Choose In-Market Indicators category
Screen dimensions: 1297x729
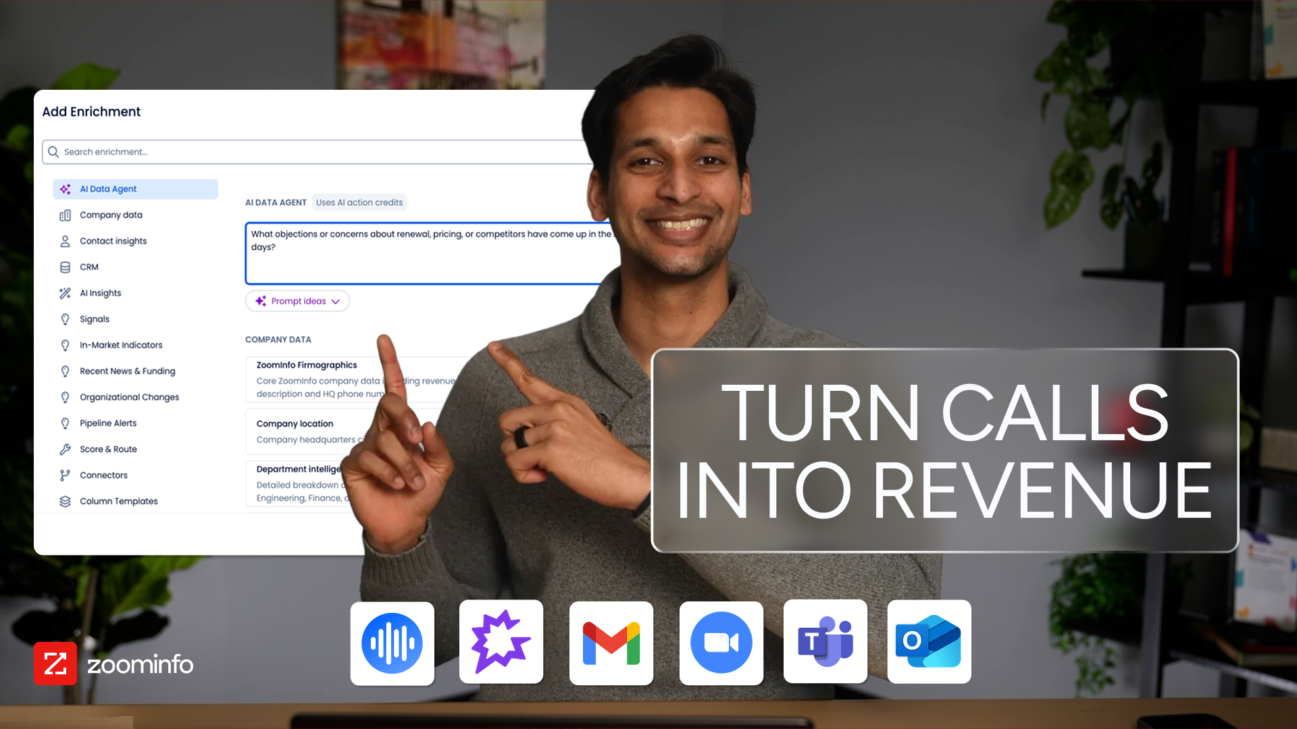121,345
